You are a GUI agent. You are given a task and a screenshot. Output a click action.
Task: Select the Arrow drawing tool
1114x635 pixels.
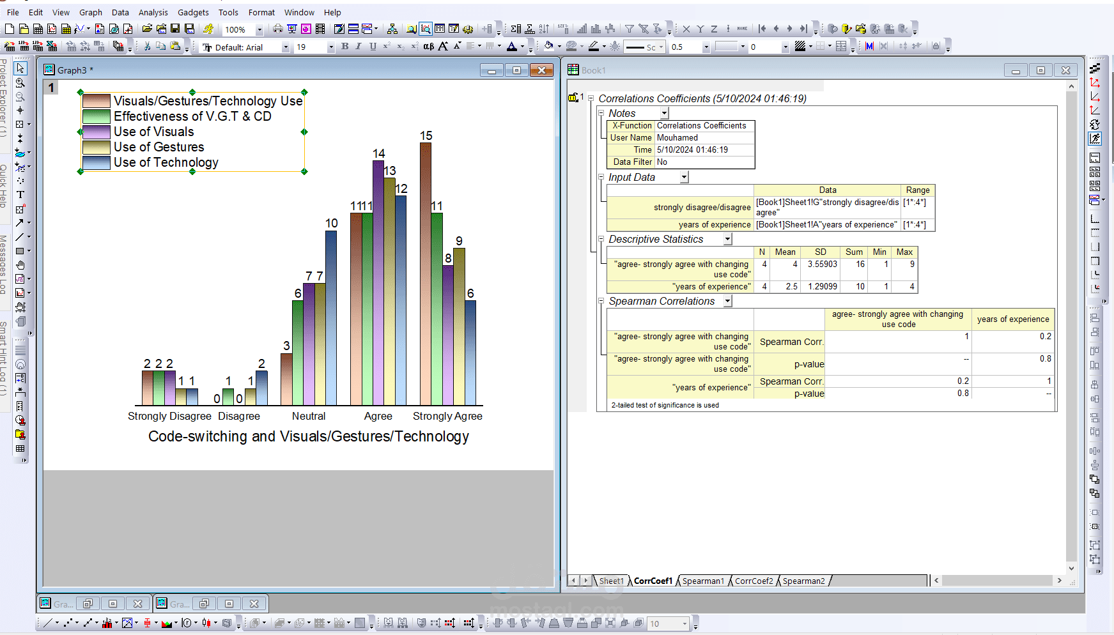click(20, 223)
